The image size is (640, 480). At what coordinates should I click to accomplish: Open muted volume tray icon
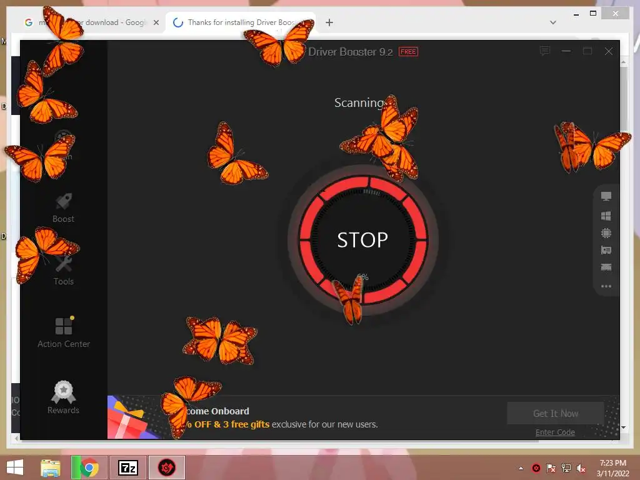pos(581,468)
